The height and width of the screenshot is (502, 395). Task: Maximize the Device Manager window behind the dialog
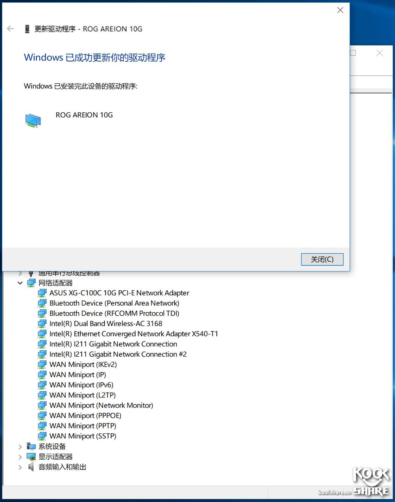pos(353,53)
